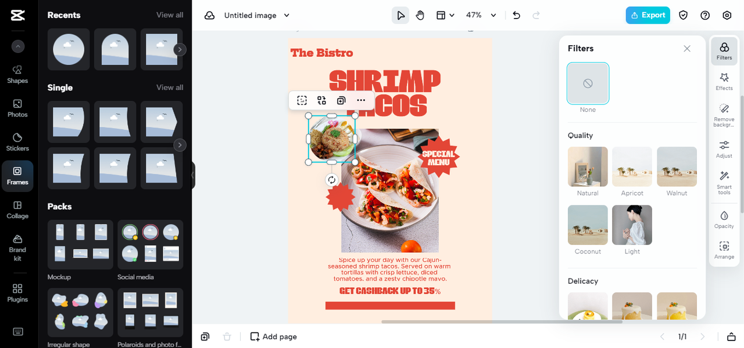Switch to the Collage tab
Image resolution: width=744 pixels, height=348 pixels.
tap(17, 209)
